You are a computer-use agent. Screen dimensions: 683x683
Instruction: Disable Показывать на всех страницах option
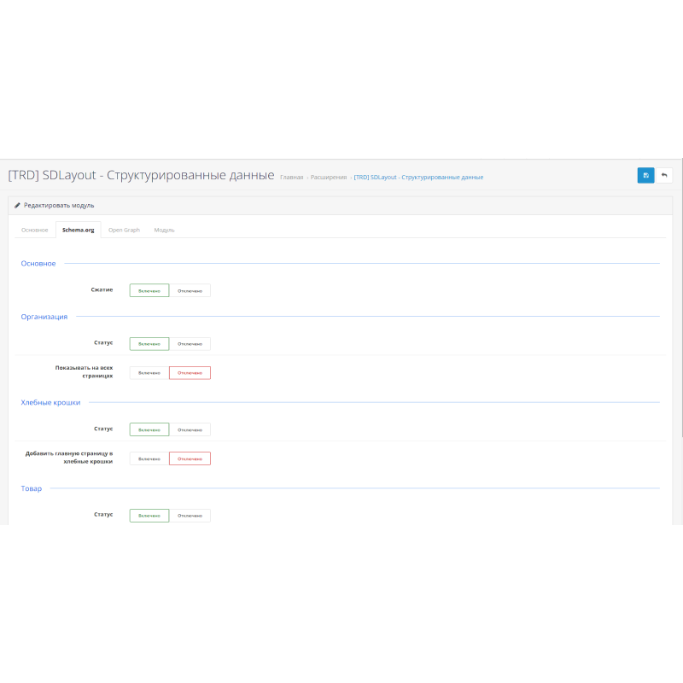(x=190, y=372)
